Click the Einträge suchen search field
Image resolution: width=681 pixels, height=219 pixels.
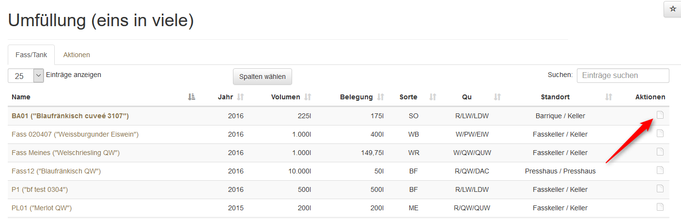[623, 76]
